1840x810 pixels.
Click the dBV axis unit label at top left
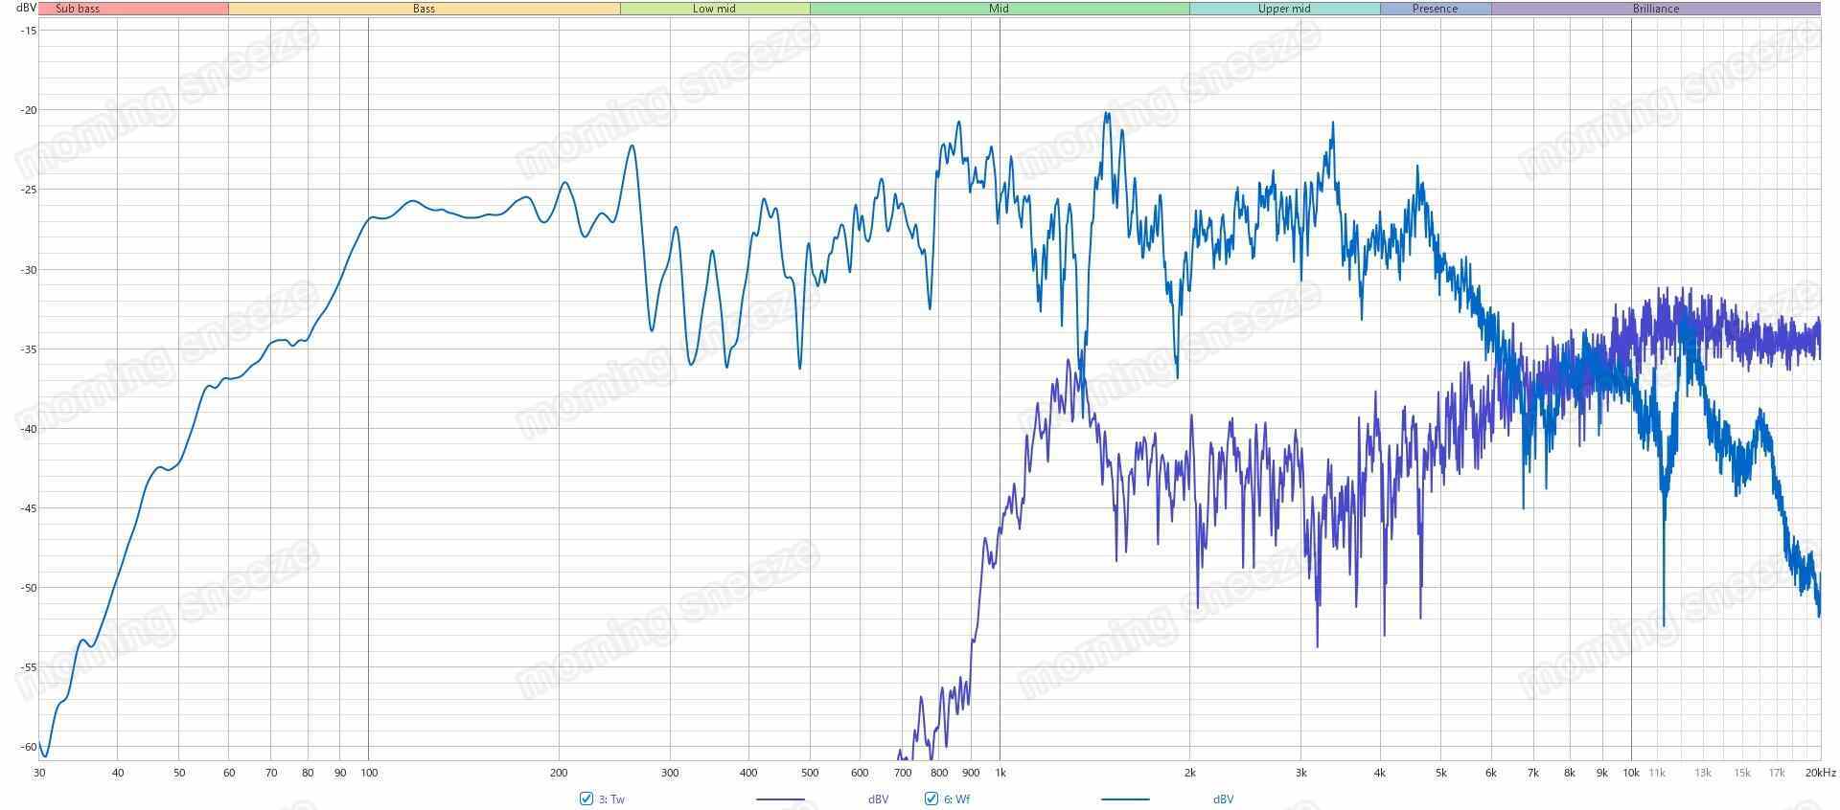pos(26,9)
